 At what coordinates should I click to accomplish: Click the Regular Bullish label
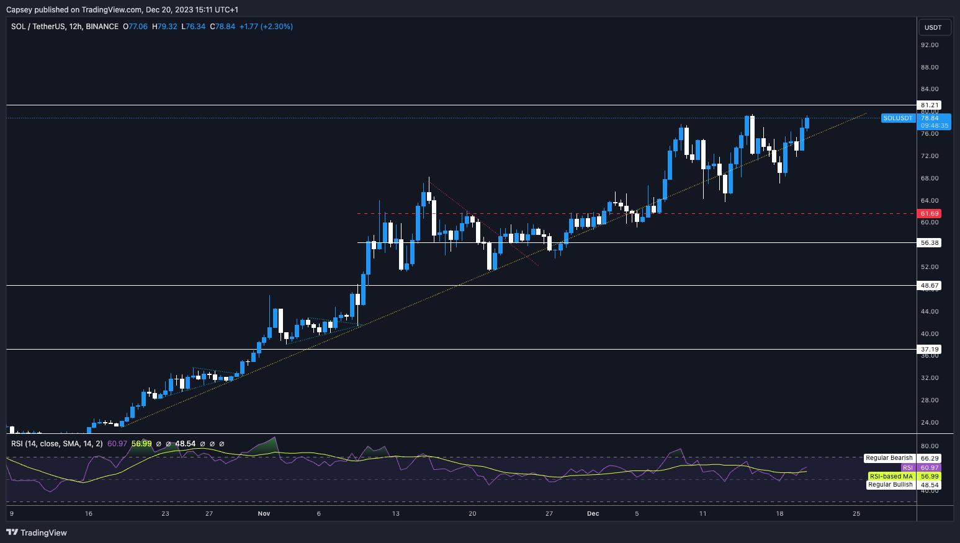tap(890, 485)
